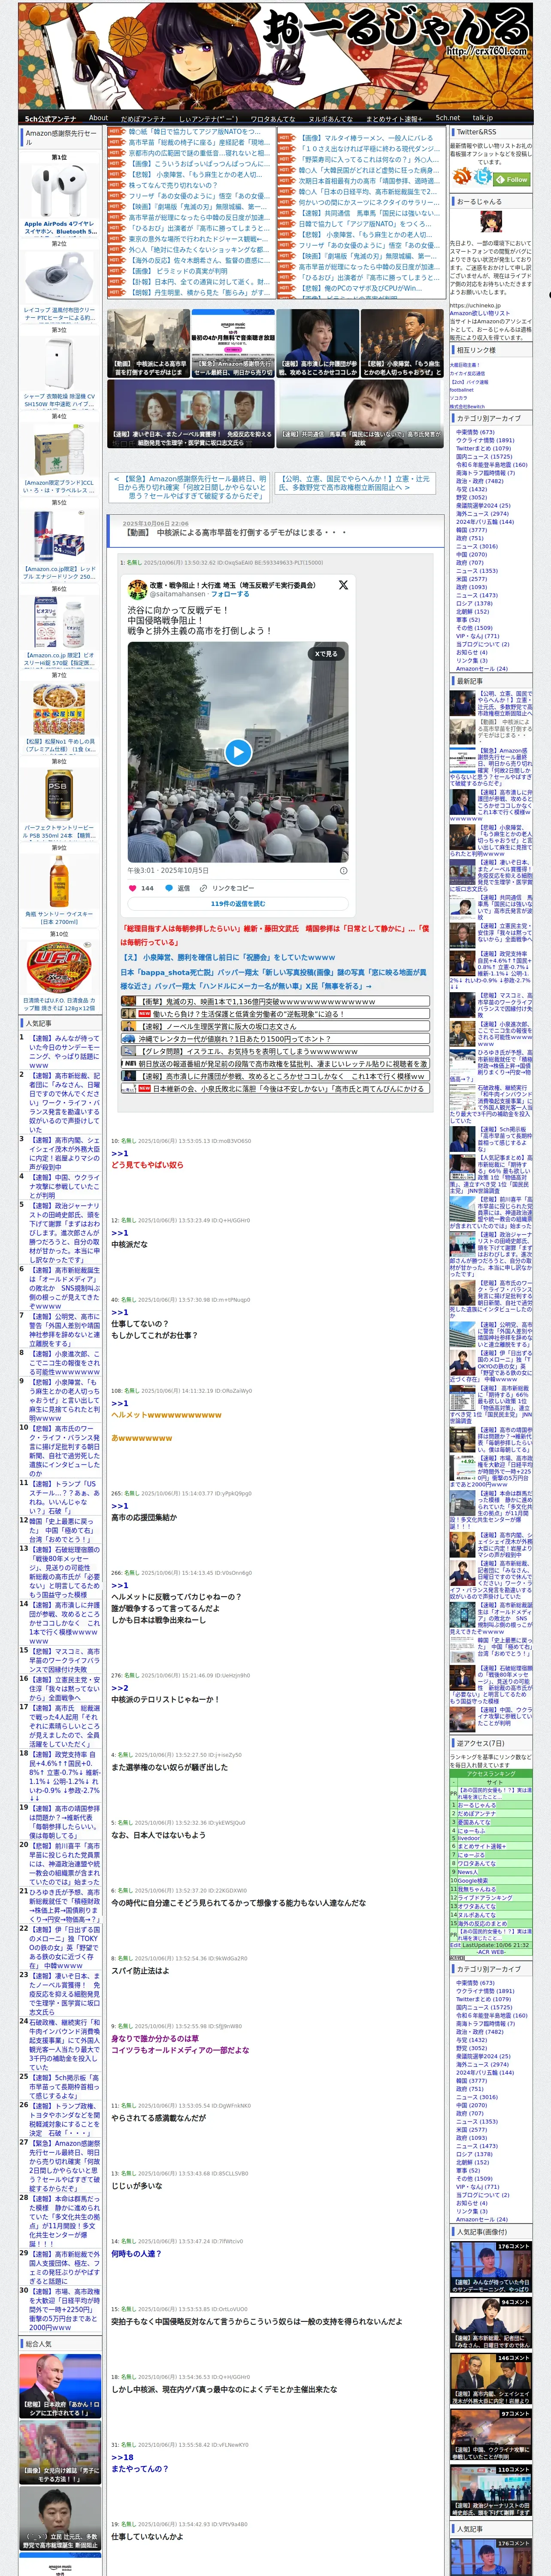Open previous article link about Amazon感謝祭
This screenshot has width=551, height=2576.
click(x=189, y=487)
